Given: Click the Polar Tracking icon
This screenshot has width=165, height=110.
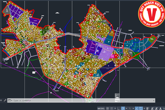Looking at the screenshot, I should [x=123, y=108].
